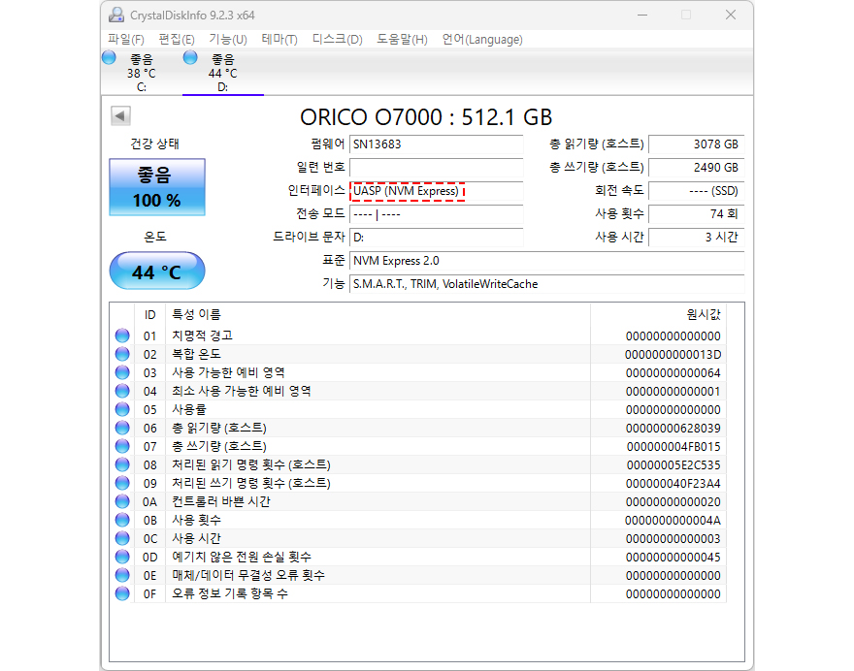854x671 pixels.
Task: Click raw value 000000040F23A4
Action: pos(673,484)
